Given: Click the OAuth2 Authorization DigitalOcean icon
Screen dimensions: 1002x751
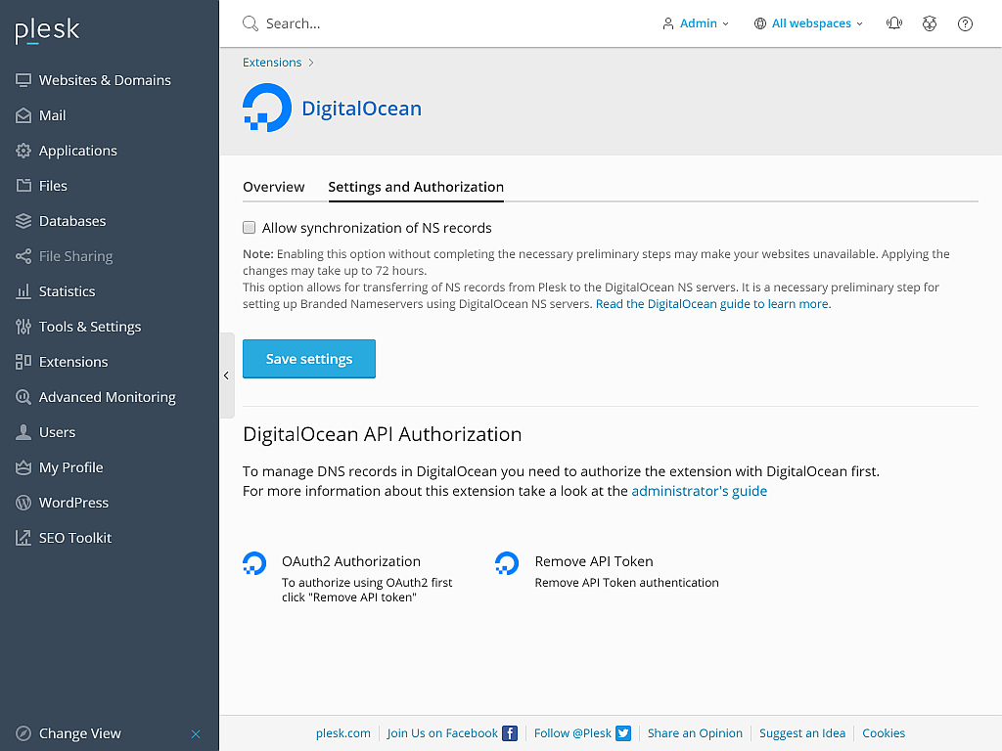Looking at the screenshot, I should tap(254, 563).
